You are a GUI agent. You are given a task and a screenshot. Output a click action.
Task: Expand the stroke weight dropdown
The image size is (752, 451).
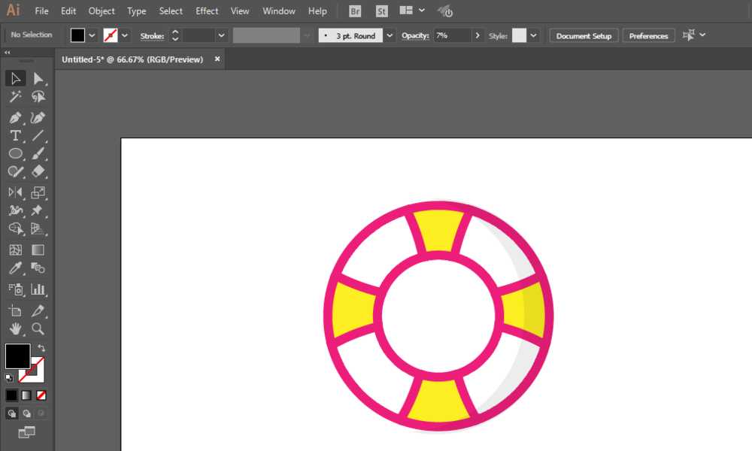point(221,35)
